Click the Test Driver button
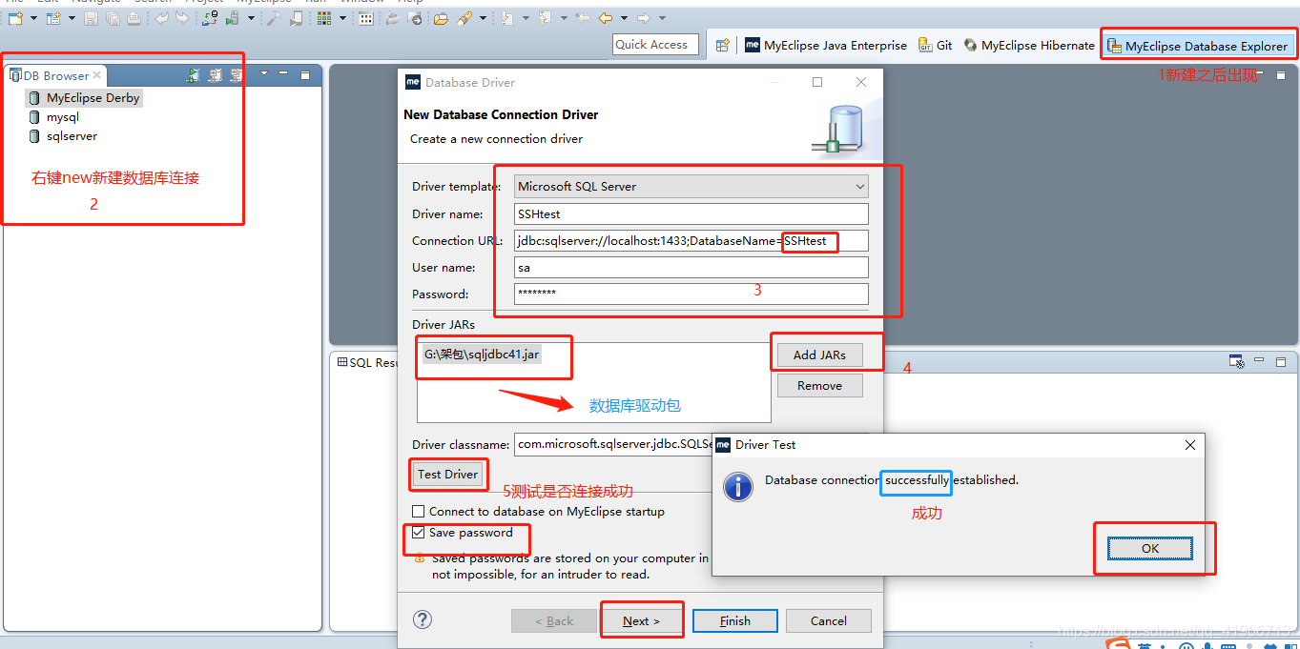 point(447,474)
